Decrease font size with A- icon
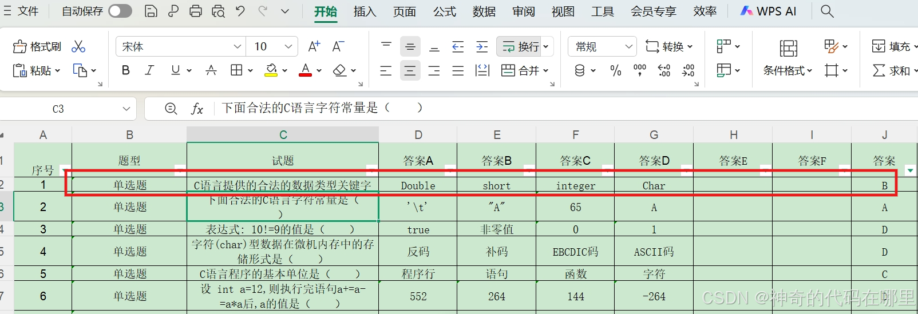The height and width of the screenshot is (314, 918). coord(338,46)
